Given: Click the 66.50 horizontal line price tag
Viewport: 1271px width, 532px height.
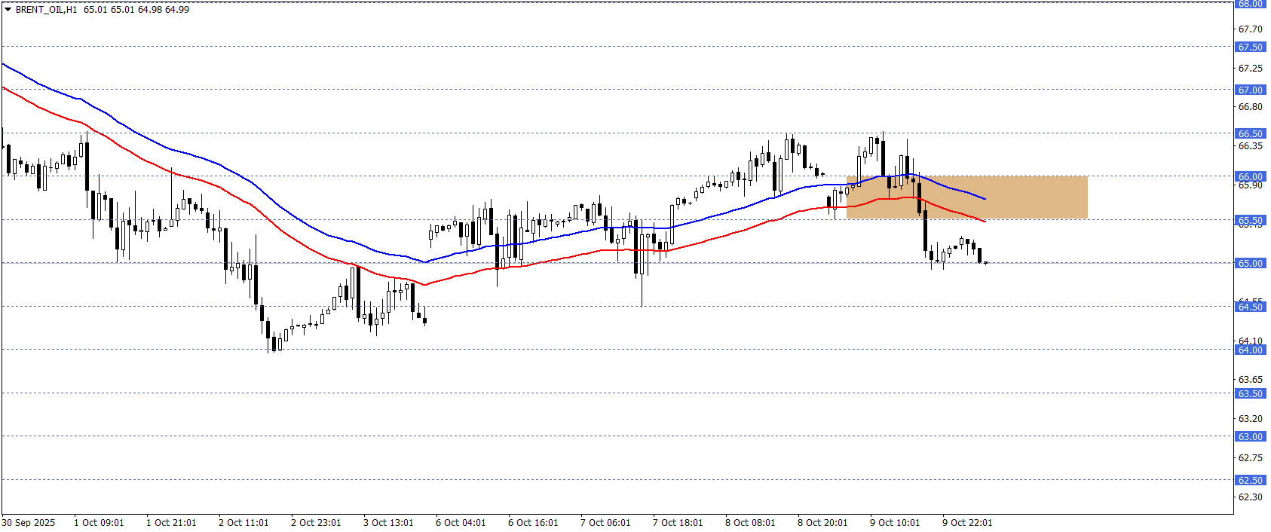Looking at the screenshot, I should point(1250,133).
